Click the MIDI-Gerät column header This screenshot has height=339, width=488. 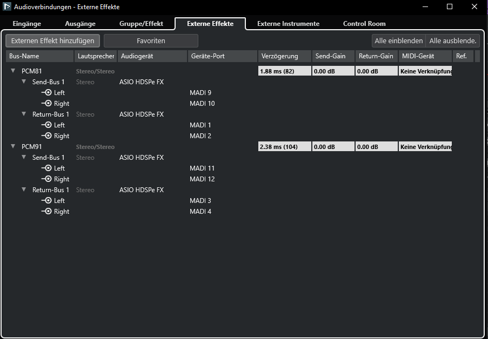[425, 56]
